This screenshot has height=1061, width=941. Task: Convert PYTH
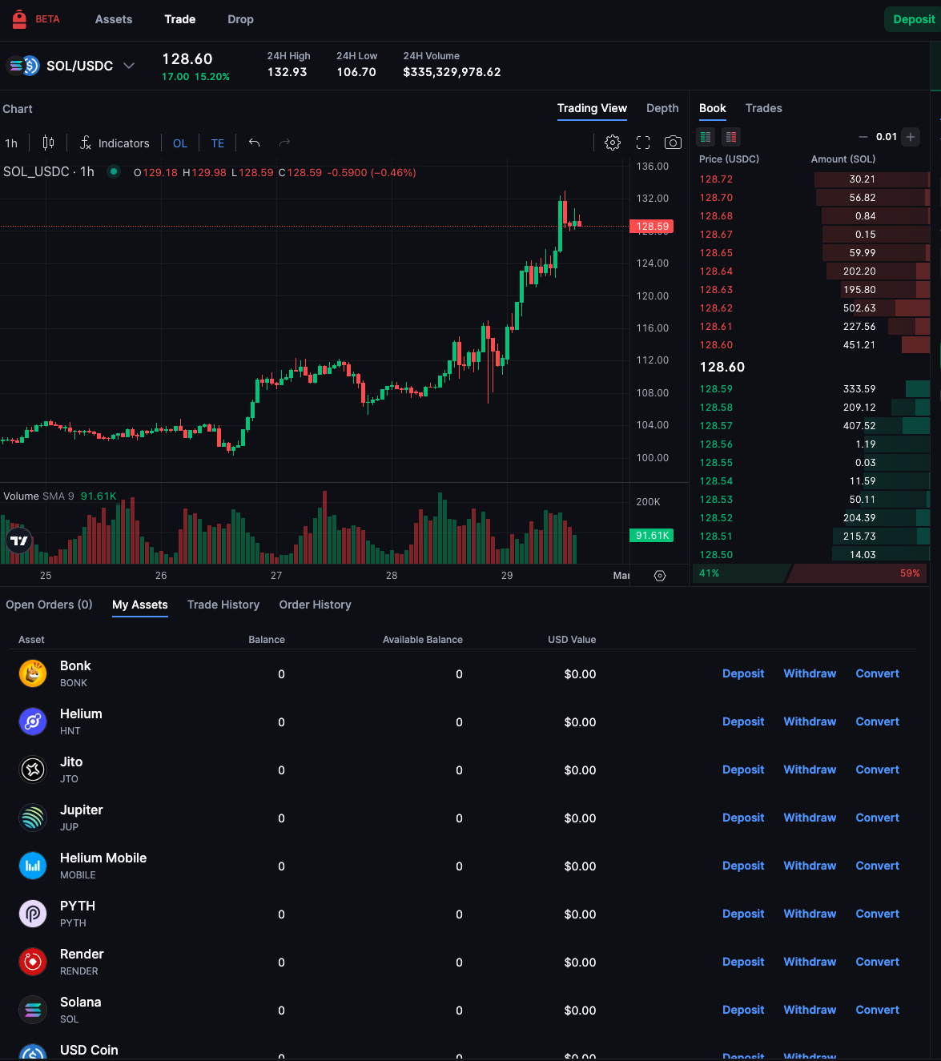tap(878, 914)
